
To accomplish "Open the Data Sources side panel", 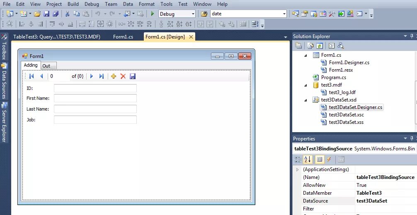I will click(x=4, y=81).
